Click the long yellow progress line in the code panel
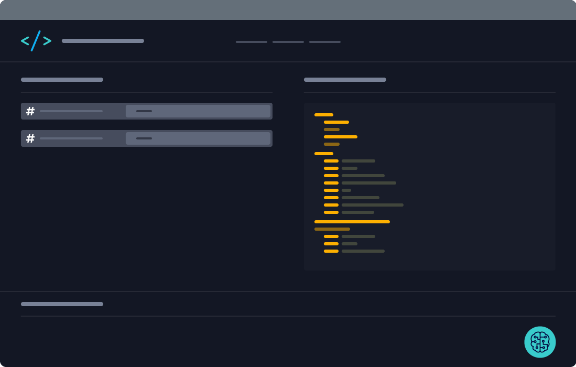This screenshot has width=576, height=367. (x=352, y=222)
